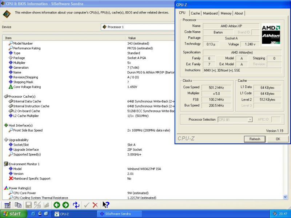Screen dimensions: 291x218
Task: Open the Processor Selection CPU #1 dropdown
Action: point(235,120)
